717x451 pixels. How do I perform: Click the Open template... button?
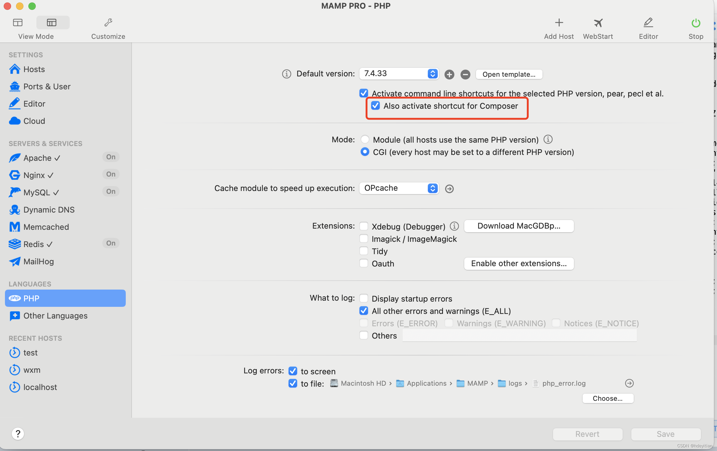[x=509, y=74]
